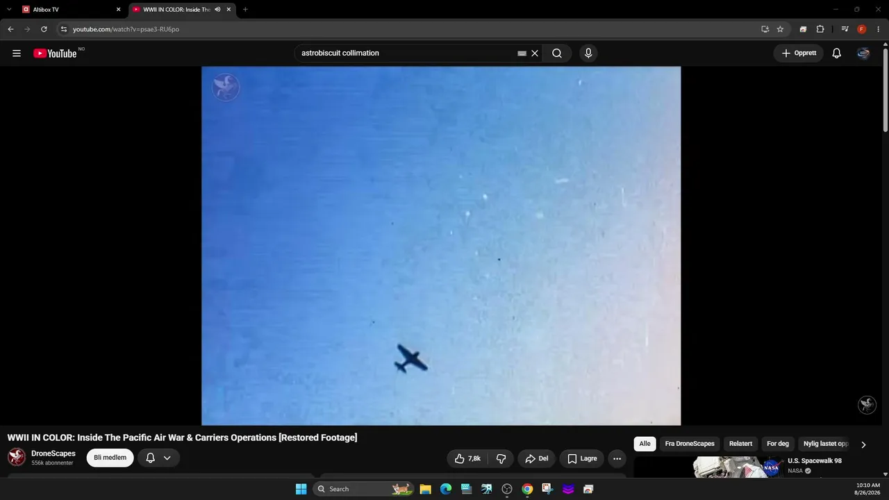The image size is (889, 500).
Task: Click the address bar URL
Action: point(126,29)
